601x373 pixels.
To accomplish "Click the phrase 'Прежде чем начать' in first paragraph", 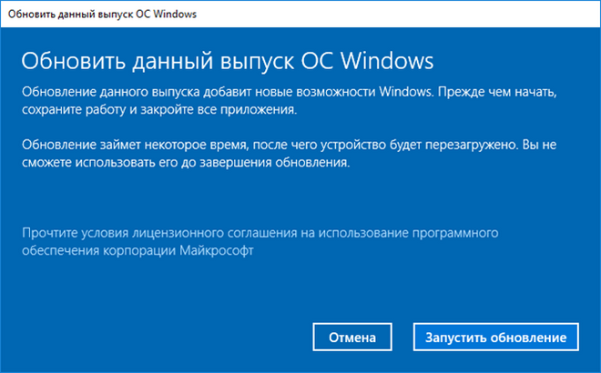I will 506,92.
